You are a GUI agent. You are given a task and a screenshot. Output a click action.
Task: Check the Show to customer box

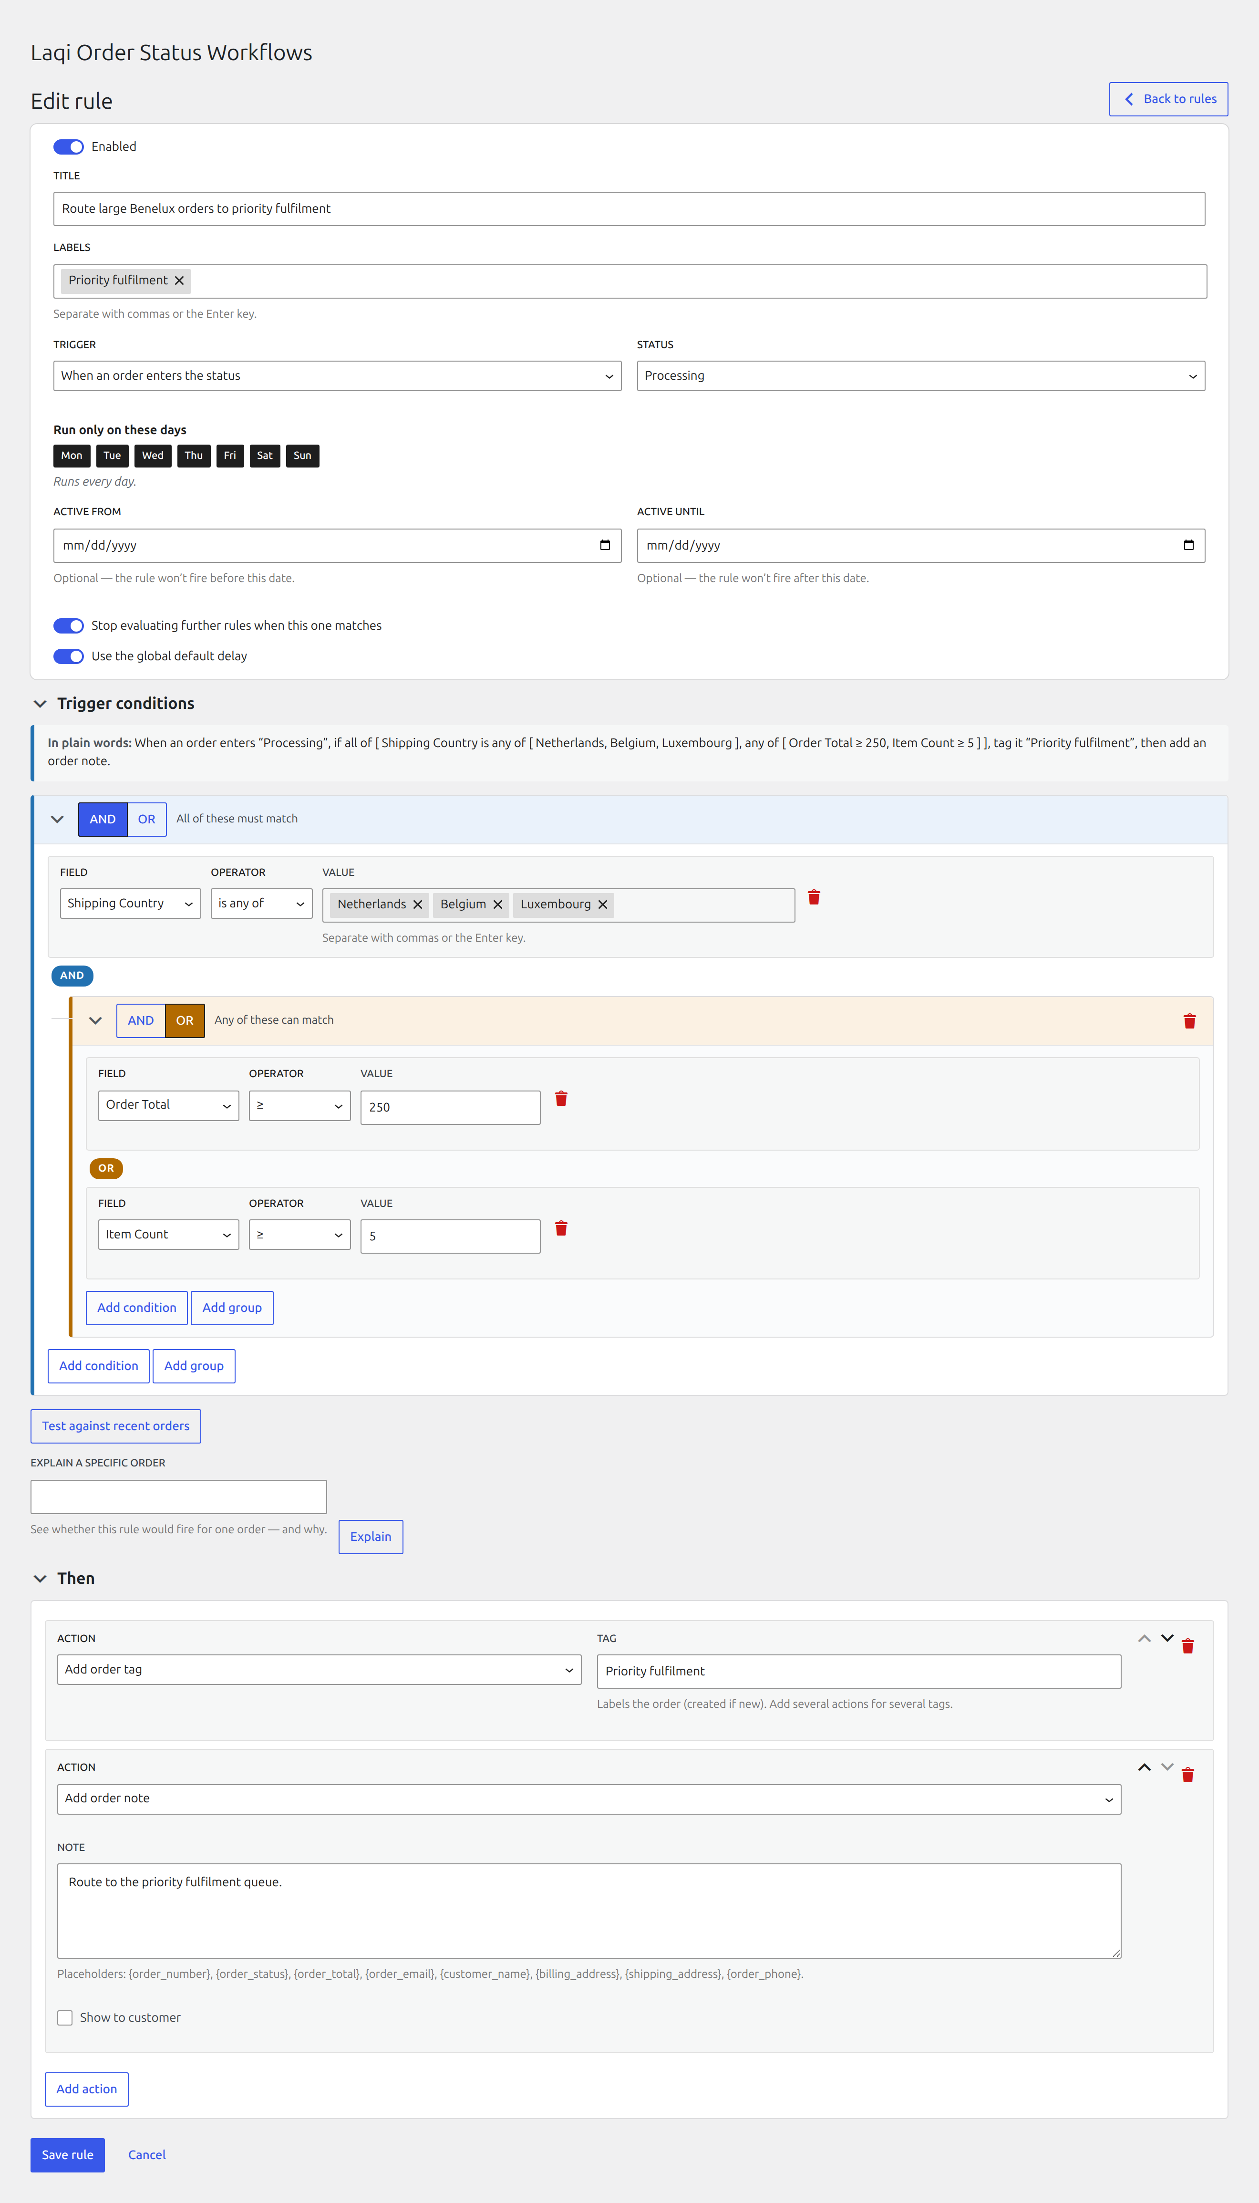pyautogui.click(x=65, y=2018)
